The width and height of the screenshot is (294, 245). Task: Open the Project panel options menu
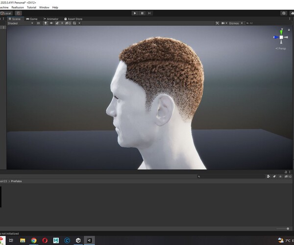point(290,172)
